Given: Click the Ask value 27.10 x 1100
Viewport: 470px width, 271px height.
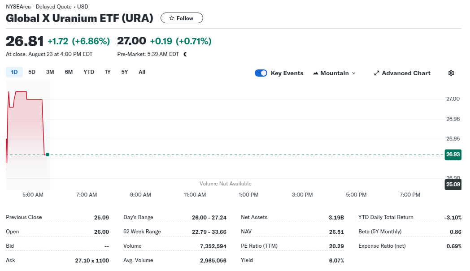Looking at the screenshot, I should pyautogui.click(x=92, y=261).
